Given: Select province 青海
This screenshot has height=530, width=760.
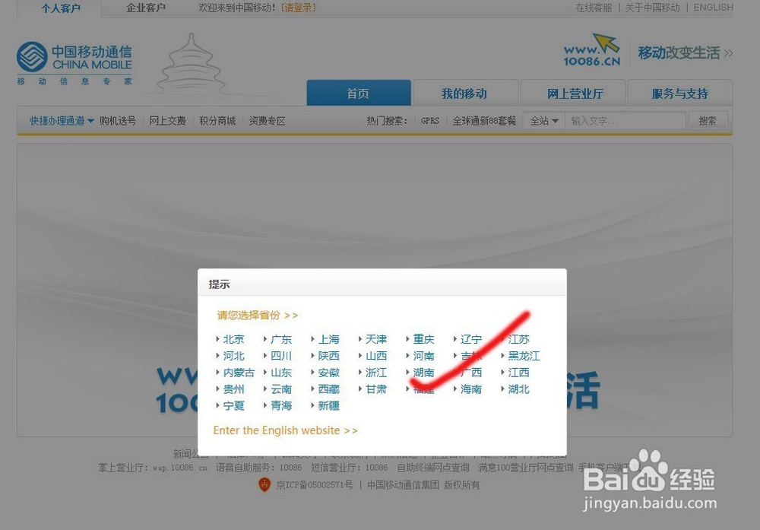Looking at the screenshot, I should (281, 405).
